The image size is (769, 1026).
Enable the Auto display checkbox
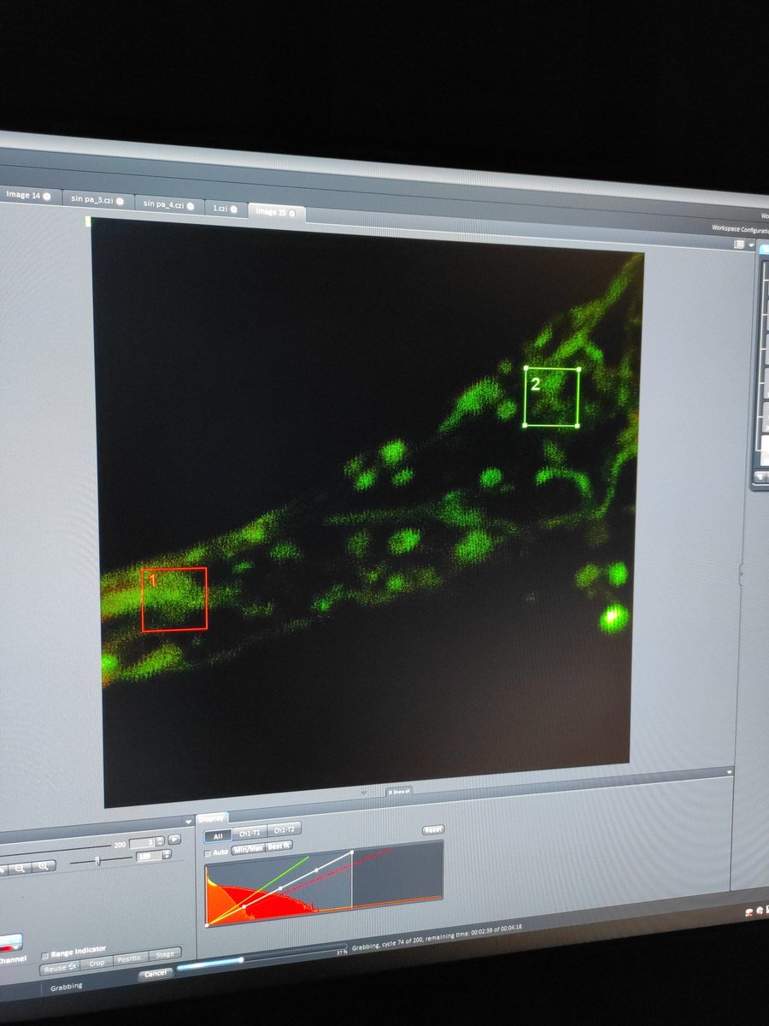click(x=209, y=852)
